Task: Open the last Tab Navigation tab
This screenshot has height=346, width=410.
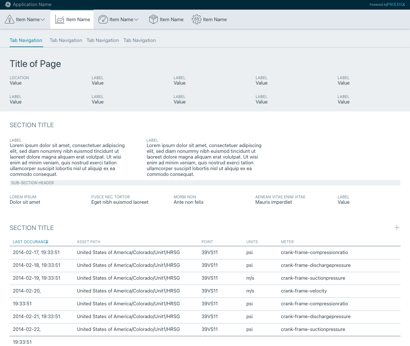Action: click(140, 40)
